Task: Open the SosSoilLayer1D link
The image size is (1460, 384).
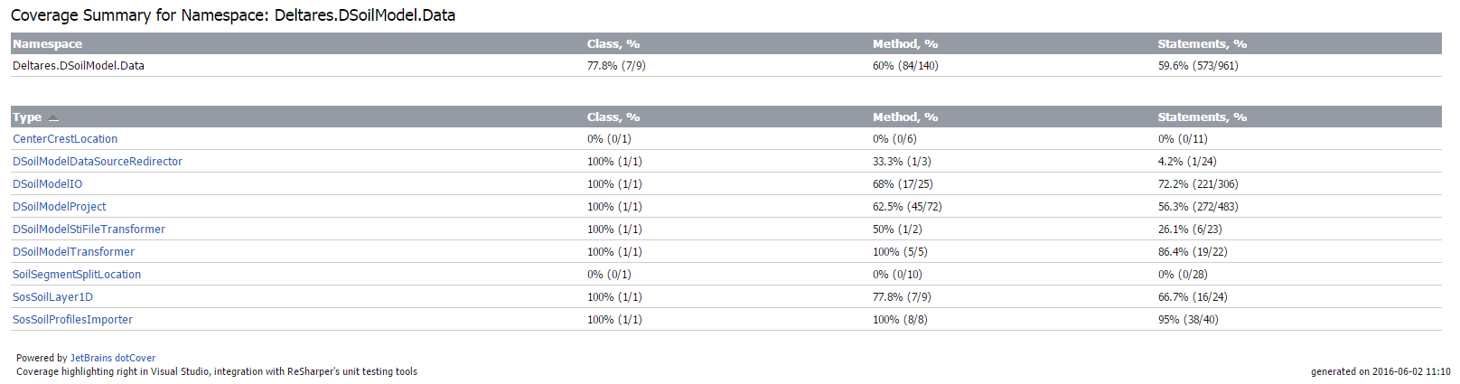Action: [52, 297]
